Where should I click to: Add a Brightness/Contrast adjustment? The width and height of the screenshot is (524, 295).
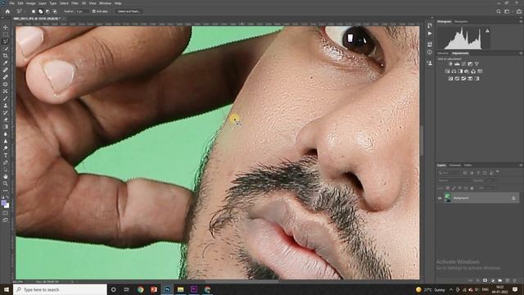[x=450, y=64]
